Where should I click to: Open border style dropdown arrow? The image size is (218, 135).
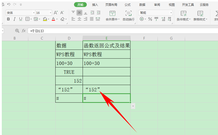31,19
